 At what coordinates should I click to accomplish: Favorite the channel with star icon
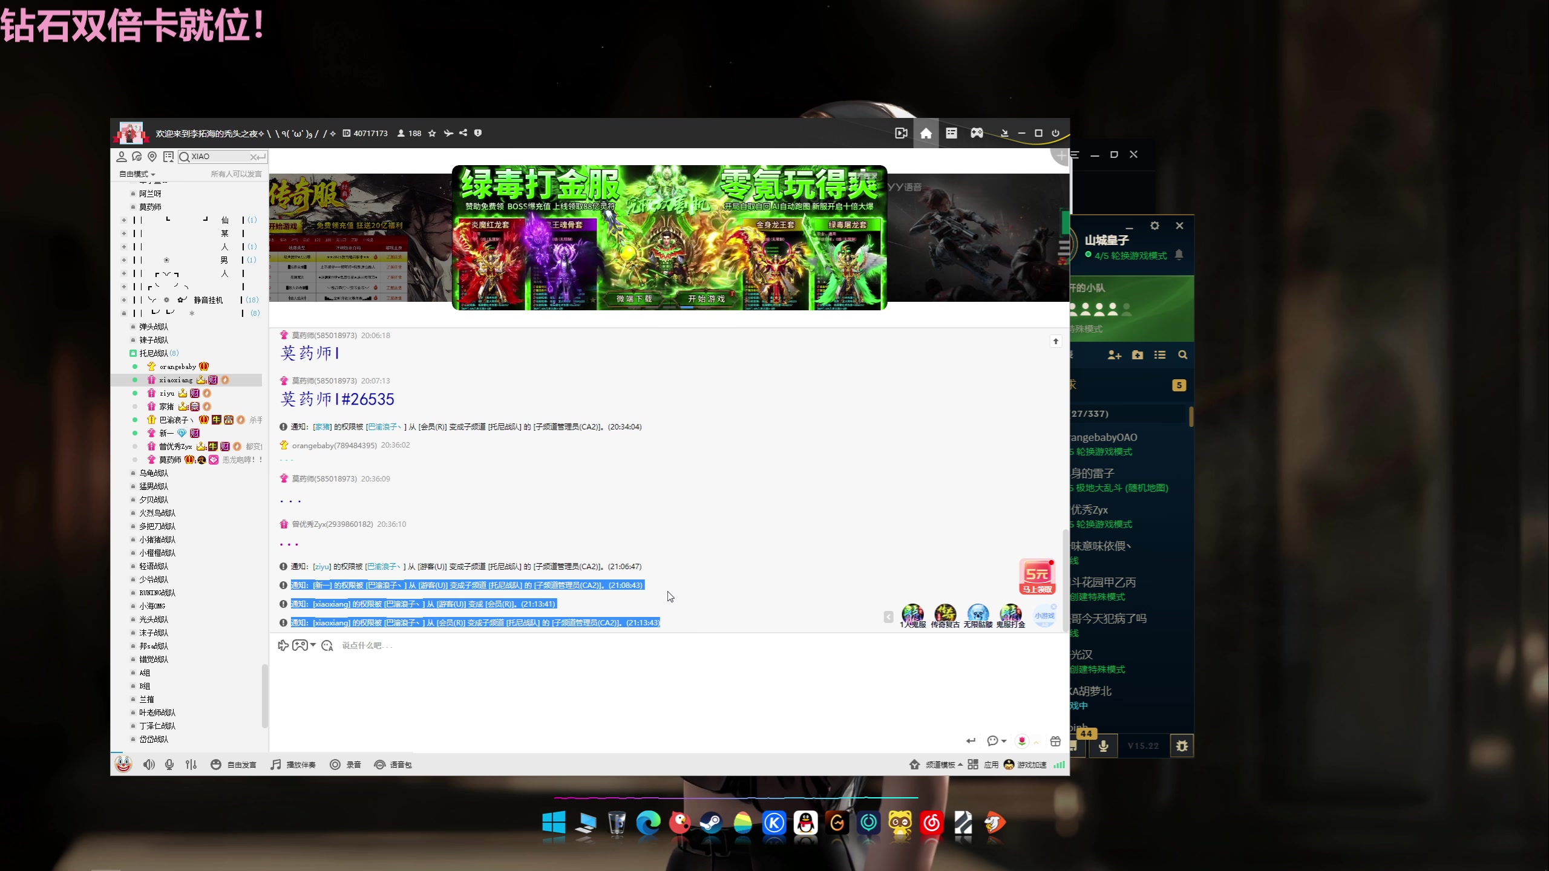tap(432, 133)
